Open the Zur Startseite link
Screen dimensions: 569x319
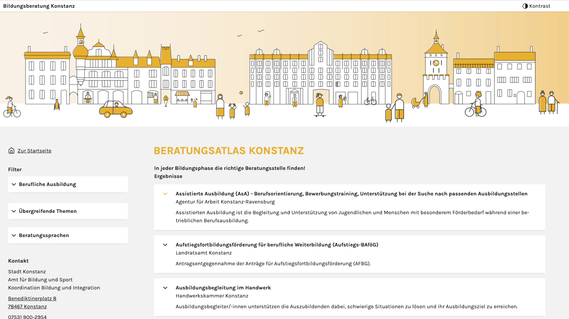[x=34, y=151]
